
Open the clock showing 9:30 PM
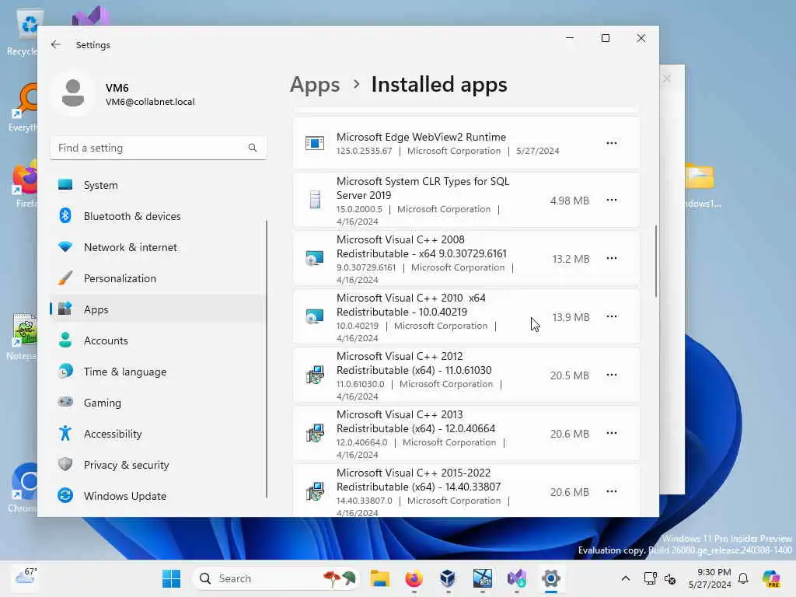tap(710, 578)
